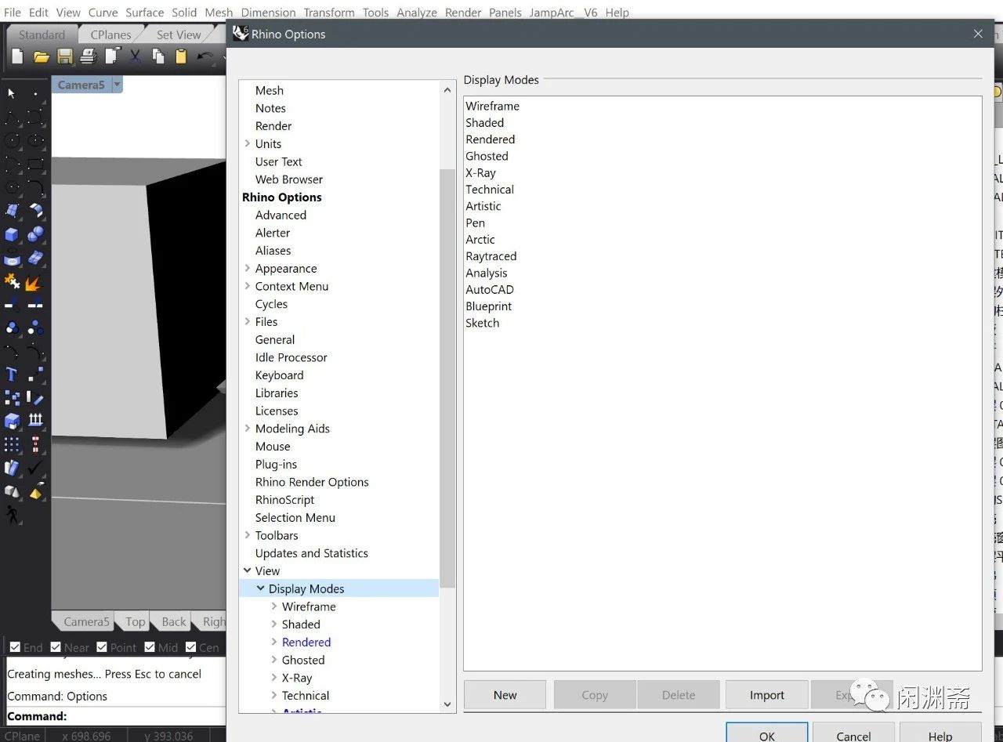Image resolution: width=1003 pixels, height=742 pixels.
Task: Select the Polygon tool
Action: 12,188
